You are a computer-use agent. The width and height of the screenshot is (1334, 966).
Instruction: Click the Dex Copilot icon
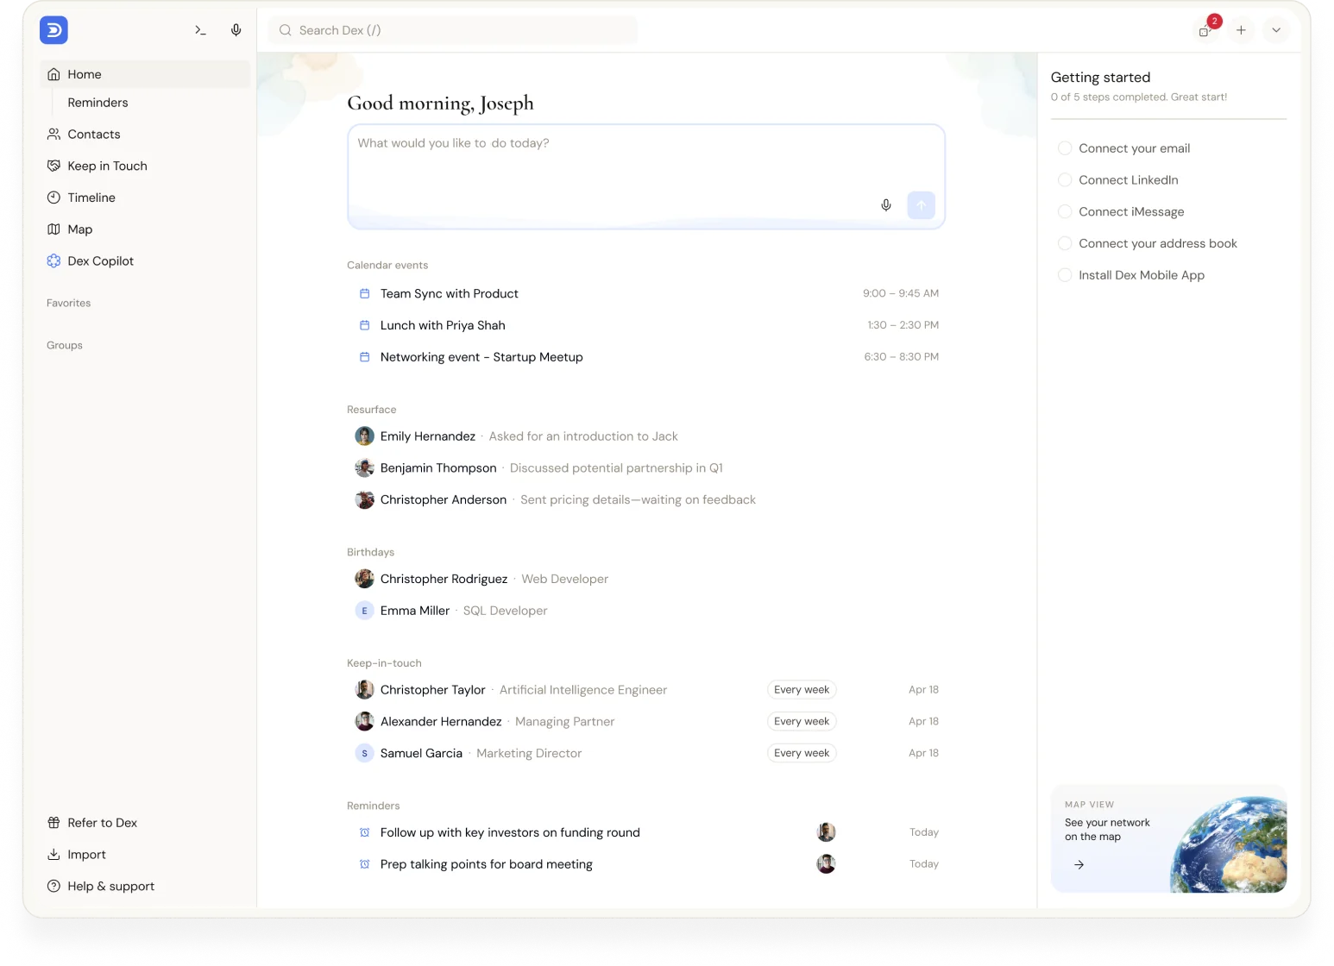53,260
